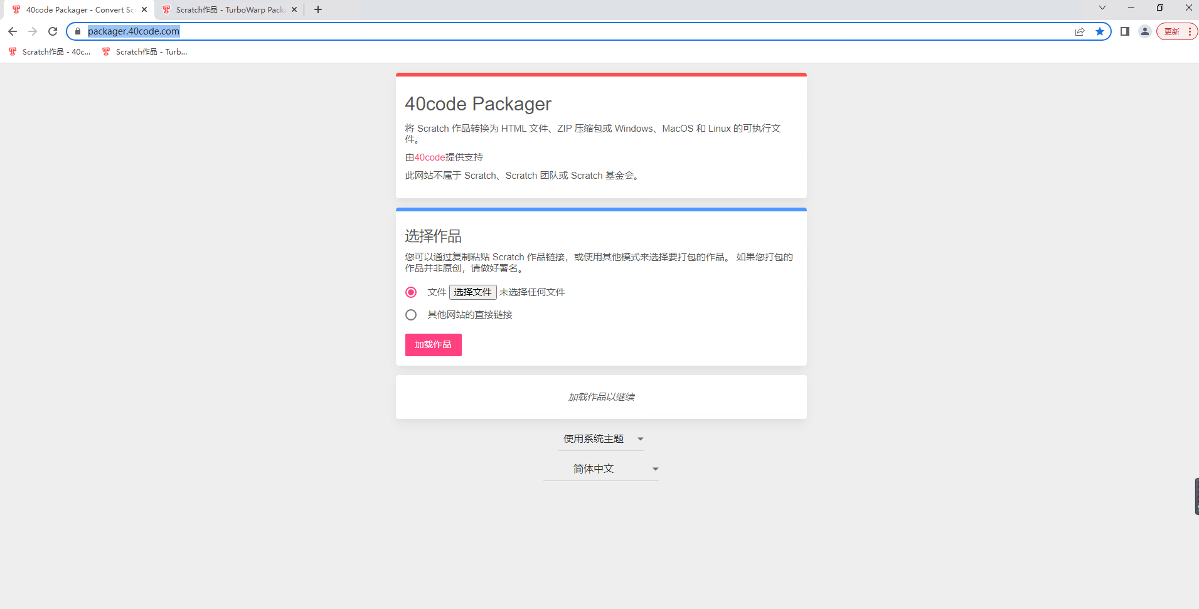
Task: Select the 文件 radio option
Action: point(411,292)
